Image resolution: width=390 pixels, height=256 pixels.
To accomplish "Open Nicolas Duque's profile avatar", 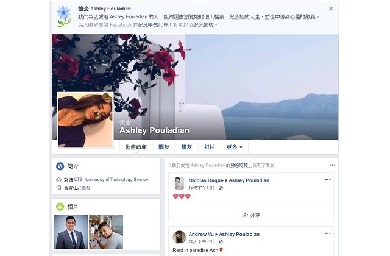I will pos(179,183).
